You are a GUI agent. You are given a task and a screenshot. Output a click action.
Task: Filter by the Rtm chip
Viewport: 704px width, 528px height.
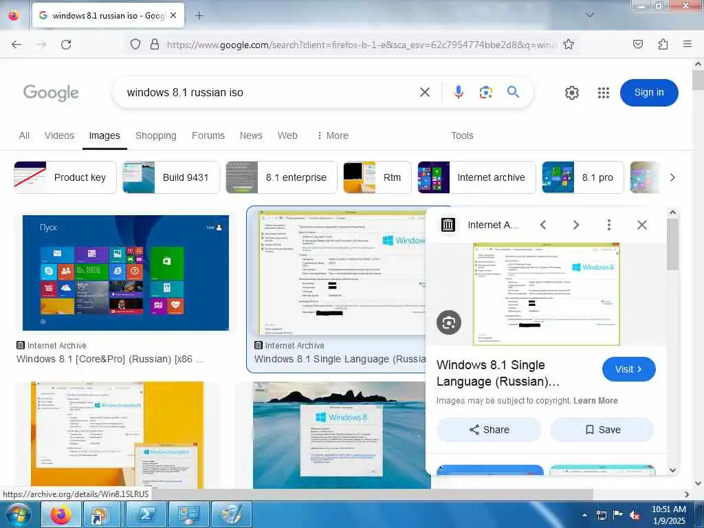pos(377,177)
